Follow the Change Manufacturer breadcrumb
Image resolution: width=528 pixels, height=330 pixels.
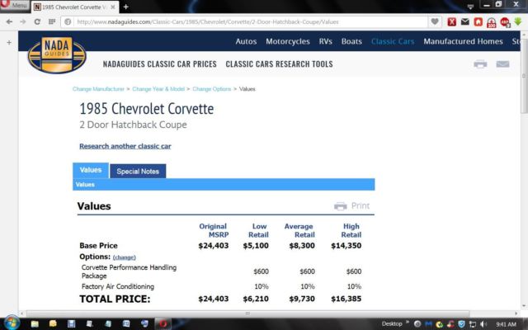(x=98, y=89)
